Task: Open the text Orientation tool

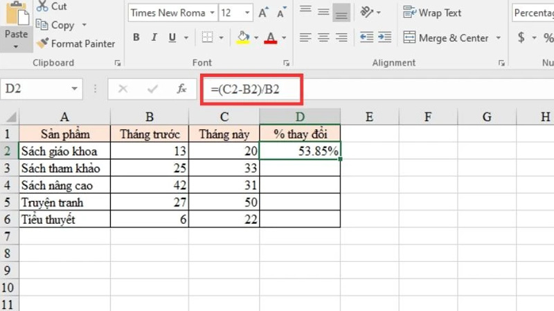Action: [x=366, y=12]
